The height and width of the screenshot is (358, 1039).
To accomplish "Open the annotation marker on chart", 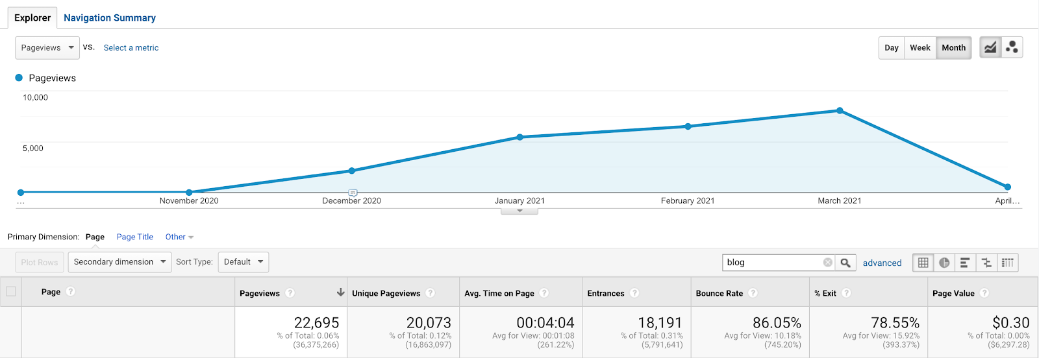I will click(353, 193).
